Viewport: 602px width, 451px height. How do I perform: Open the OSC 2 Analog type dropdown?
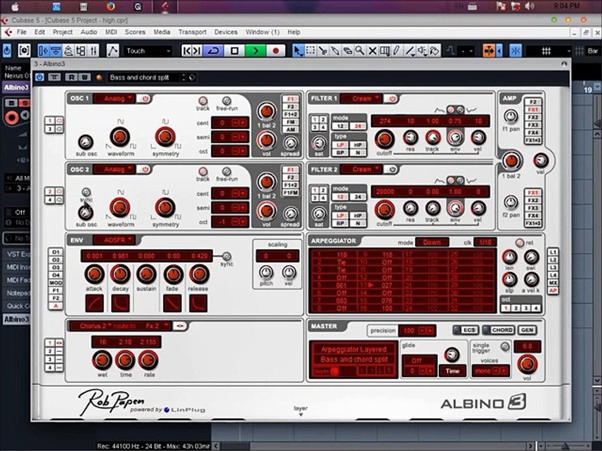tap(114, 169)
